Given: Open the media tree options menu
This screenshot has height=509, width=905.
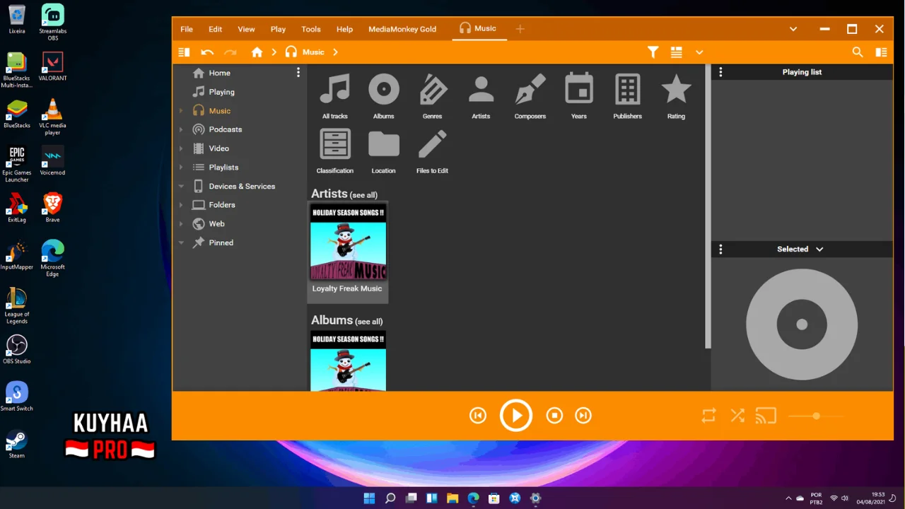Looking at the screenshot, I should pyautogui.click(x=298, y=72).
